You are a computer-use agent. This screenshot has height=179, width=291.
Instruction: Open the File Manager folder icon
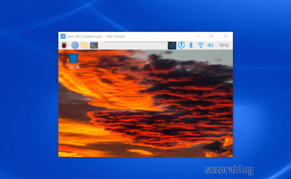84,45
